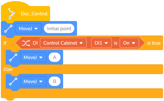The width and height of the screenshot is (164, 101).
Task: Click the motion path icon on the MoveJ A block
Action: click(x=13, y=57)
